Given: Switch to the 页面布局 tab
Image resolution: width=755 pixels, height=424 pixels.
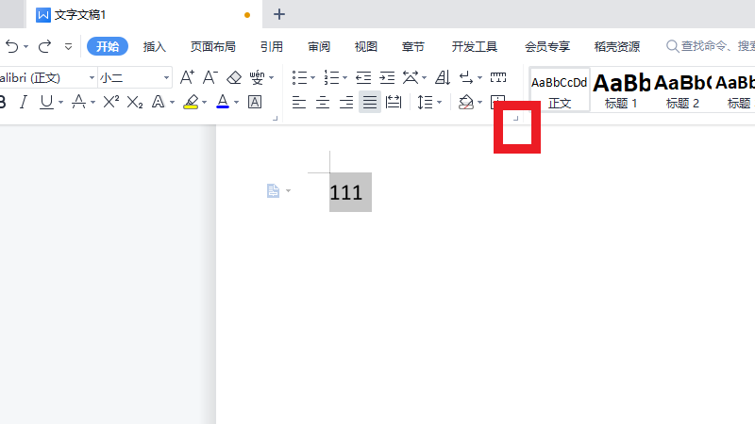Looking at the screenshot, I should coord(212,46).
